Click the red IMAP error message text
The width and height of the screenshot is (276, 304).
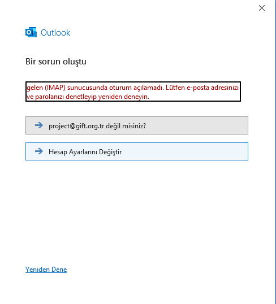click(133, 92)
